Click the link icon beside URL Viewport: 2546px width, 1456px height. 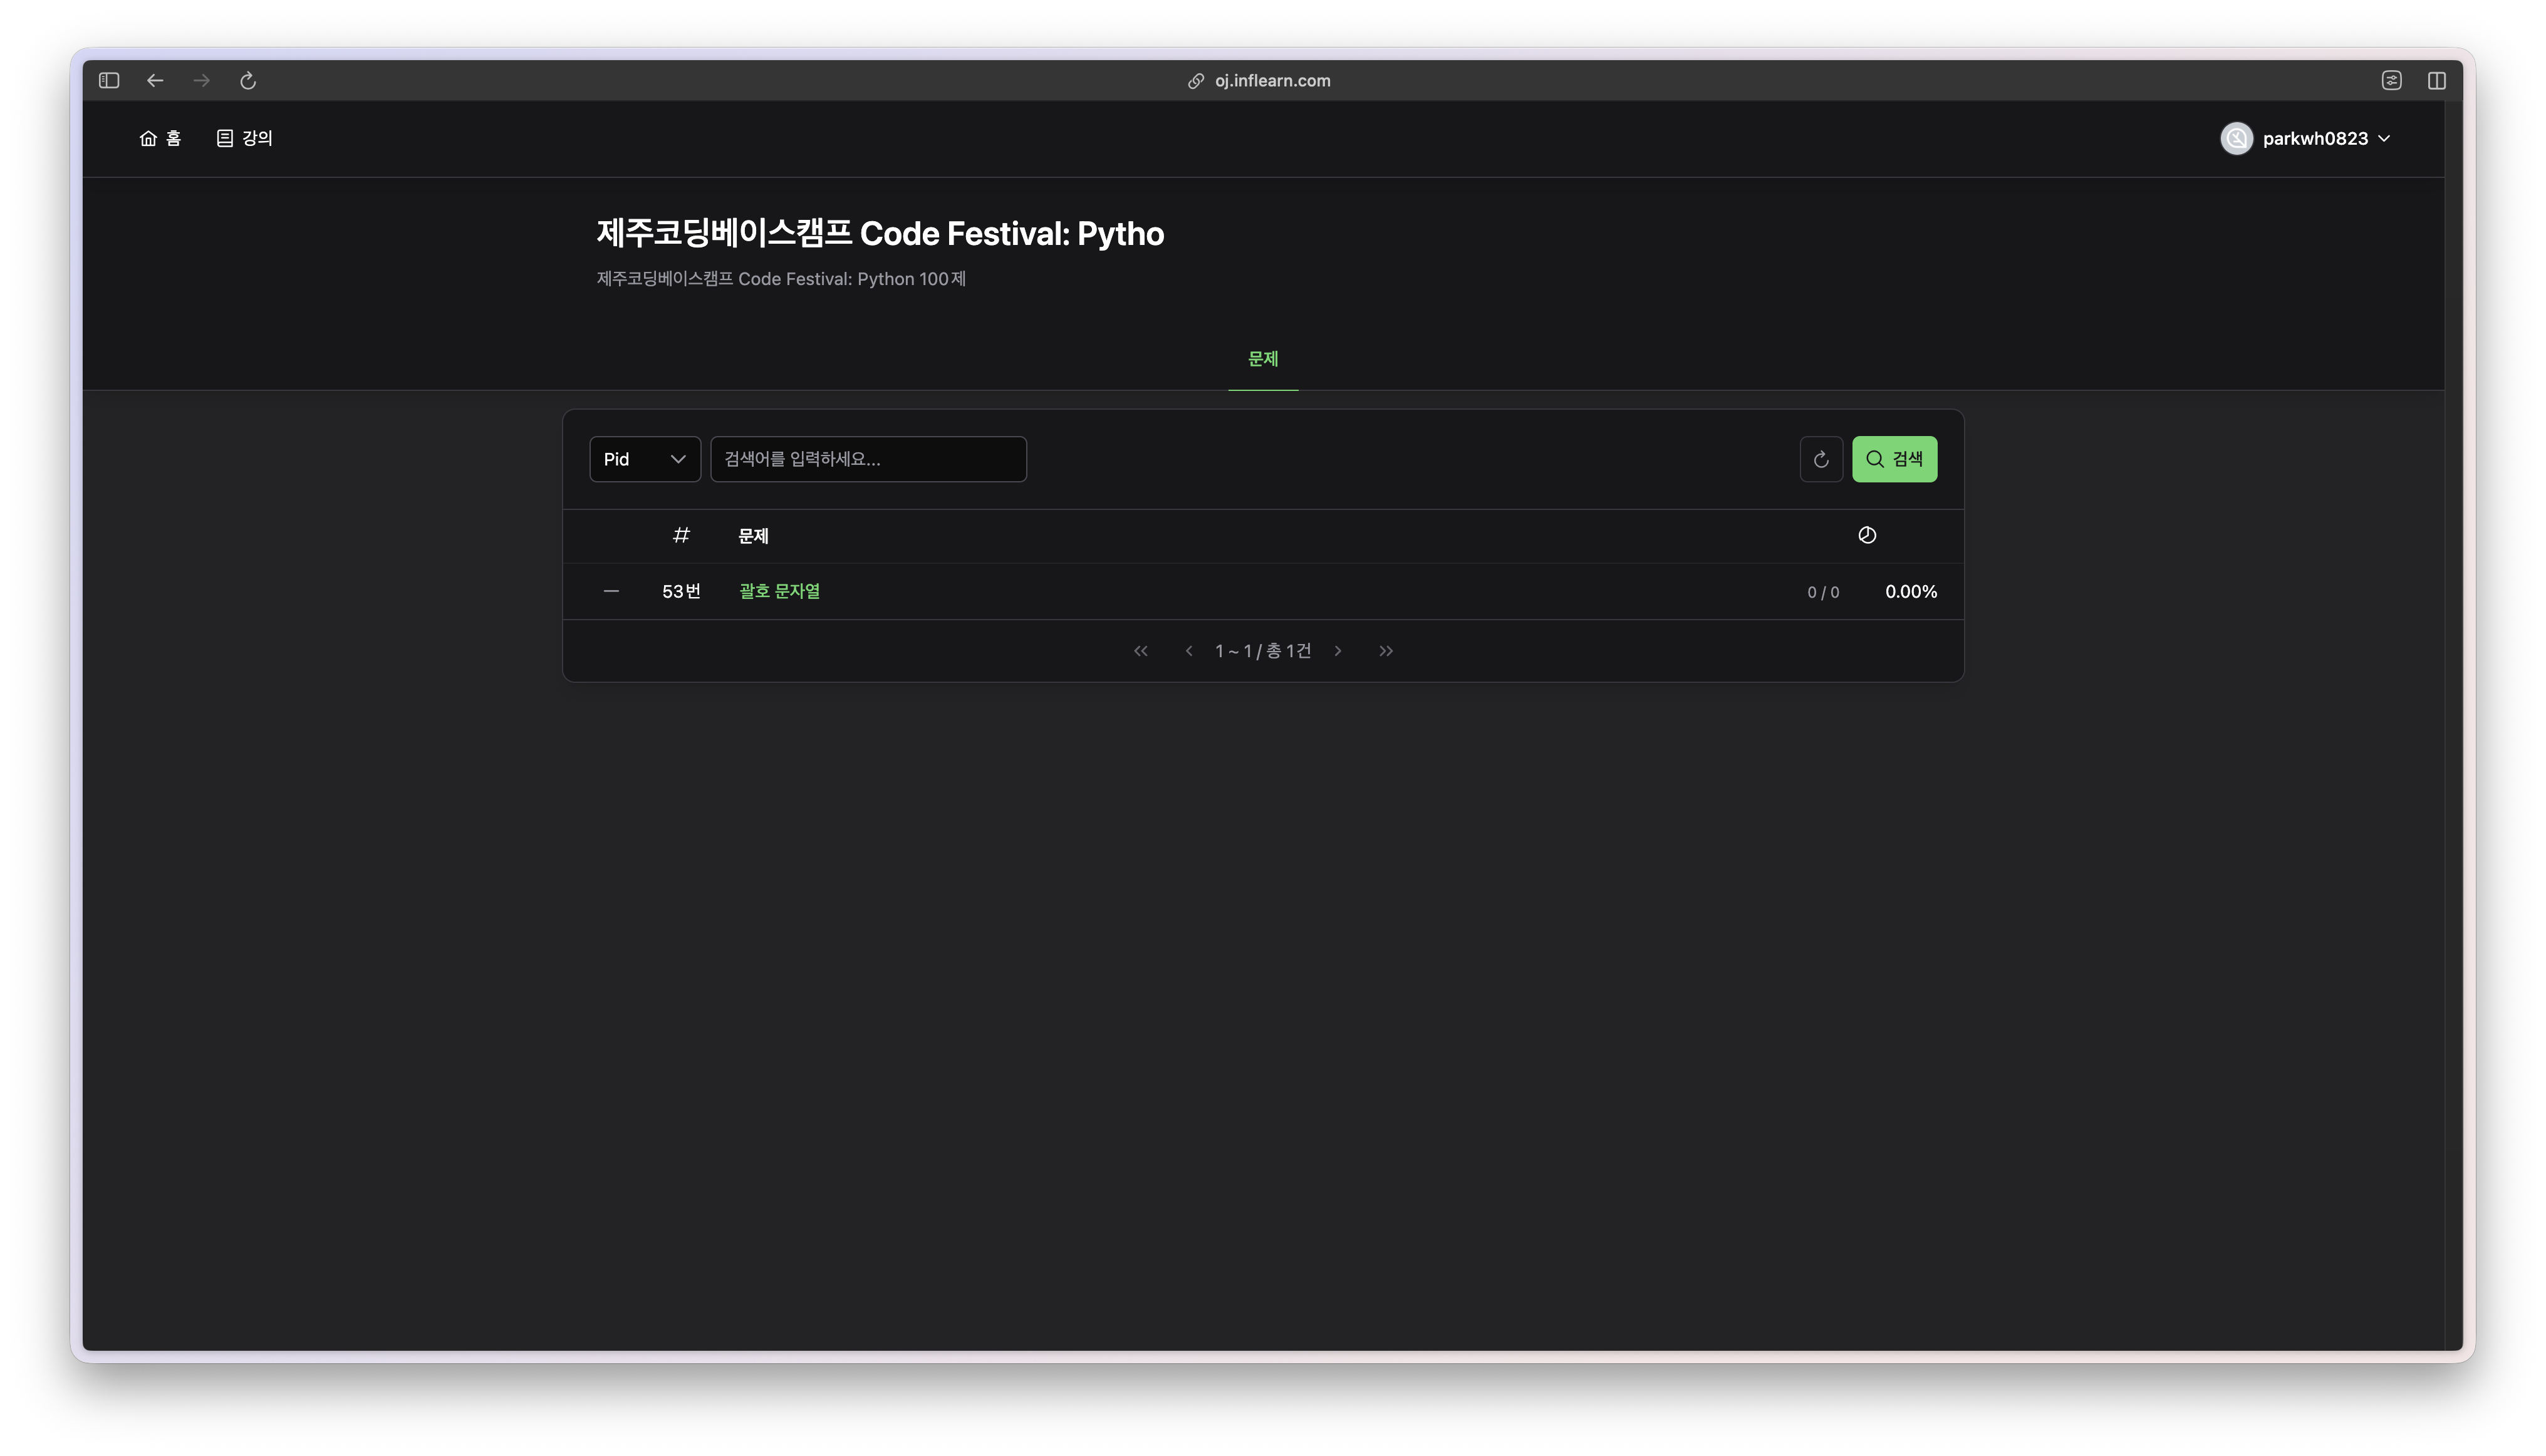pyautogui.click(x=1195, y=81)
